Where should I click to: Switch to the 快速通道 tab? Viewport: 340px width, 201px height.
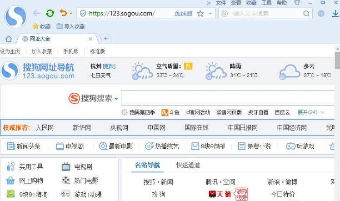coord(188,165)
